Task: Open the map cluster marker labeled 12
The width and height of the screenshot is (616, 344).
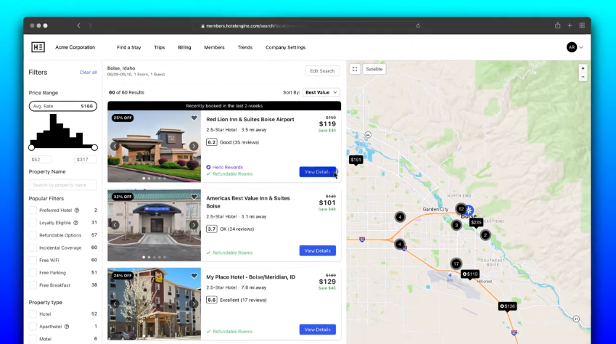Action: pos(461,209)
